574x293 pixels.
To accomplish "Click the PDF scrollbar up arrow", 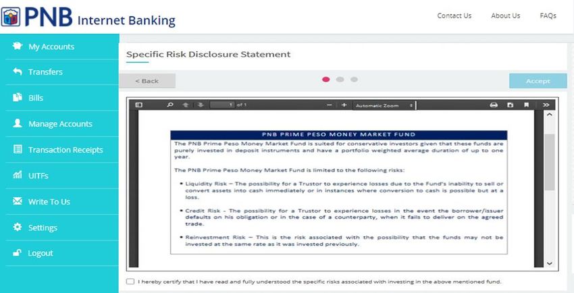I will [x=549, y=115].
